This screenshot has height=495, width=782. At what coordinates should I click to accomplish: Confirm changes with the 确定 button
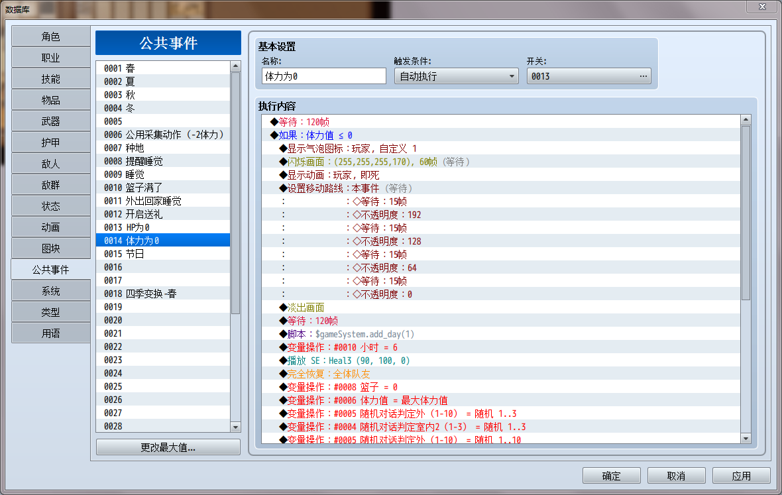(x=612, y=476)
